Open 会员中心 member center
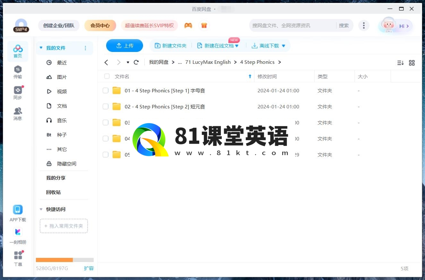The image size is (425, 280). (x=100, y=25)
